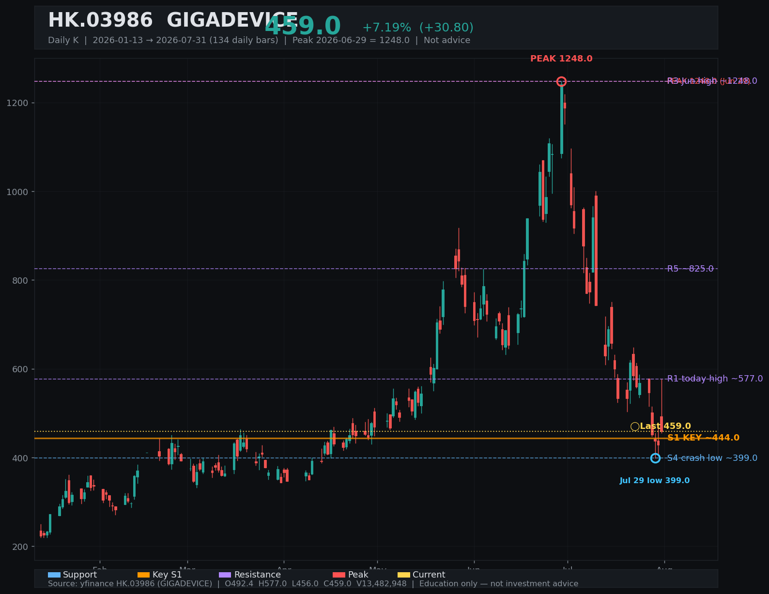Click the yellow Current legend swatch
Image resolution: width=769 pixels, height=594 pixels.
404,575
